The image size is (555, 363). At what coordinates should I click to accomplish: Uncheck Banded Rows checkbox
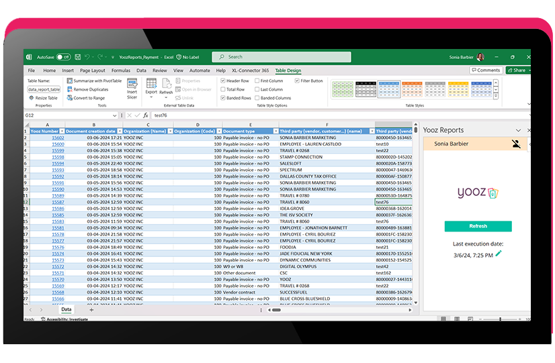pyautogui.click(x=223, y=98)
